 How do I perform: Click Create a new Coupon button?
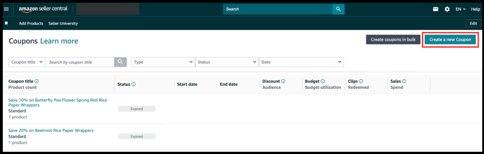click(450, 40)
